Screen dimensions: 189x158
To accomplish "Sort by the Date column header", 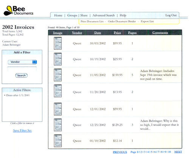I will click(x=98, y=33).
